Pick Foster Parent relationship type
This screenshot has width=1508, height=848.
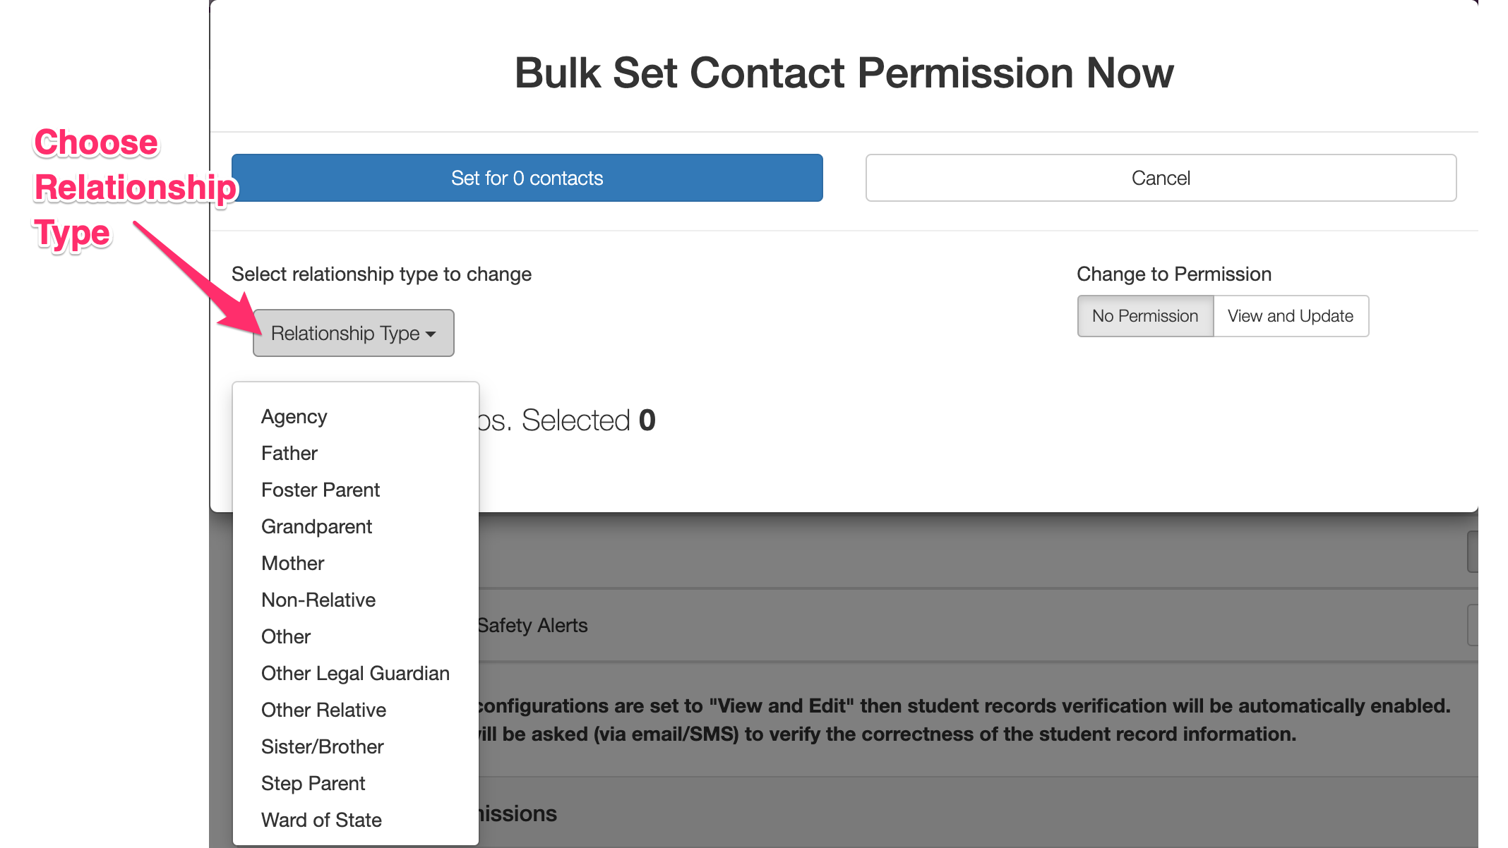(321, 490)
